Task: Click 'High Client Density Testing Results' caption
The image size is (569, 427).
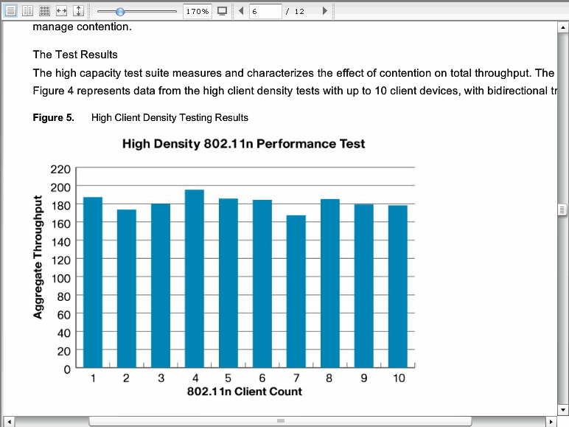Action: tap(170, 118)
